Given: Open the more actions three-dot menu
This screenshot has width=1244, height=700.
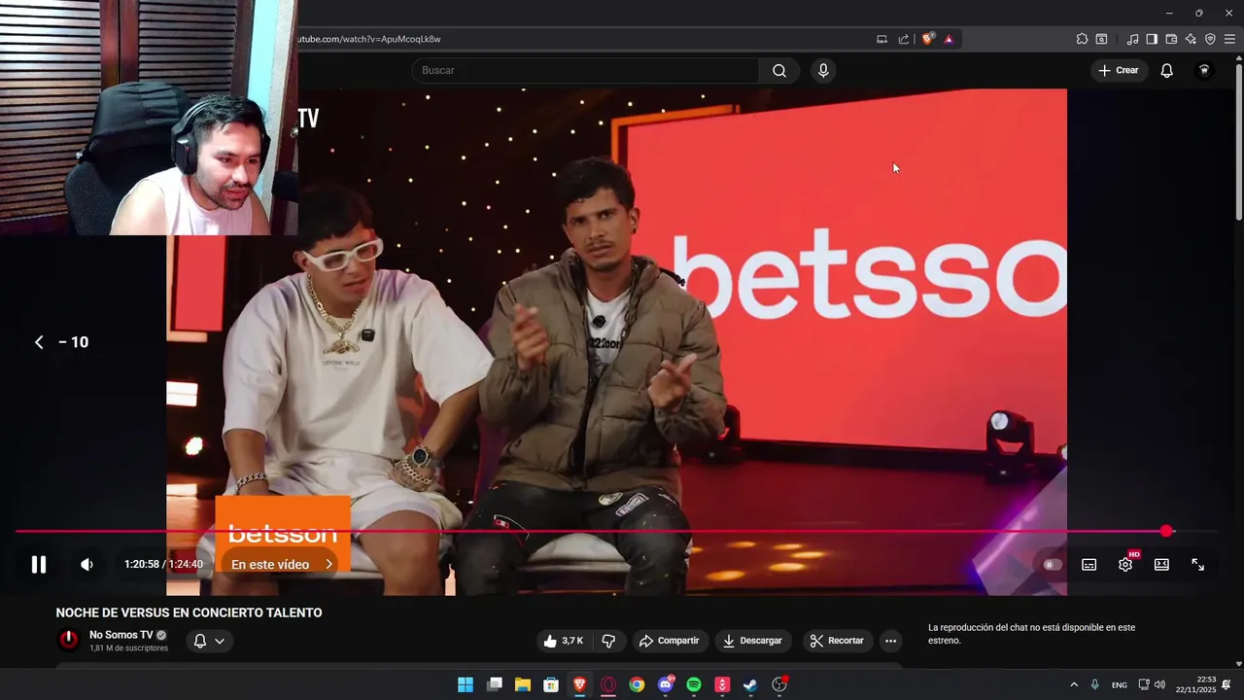Looking at the screenshot, I should pos(890,641).
